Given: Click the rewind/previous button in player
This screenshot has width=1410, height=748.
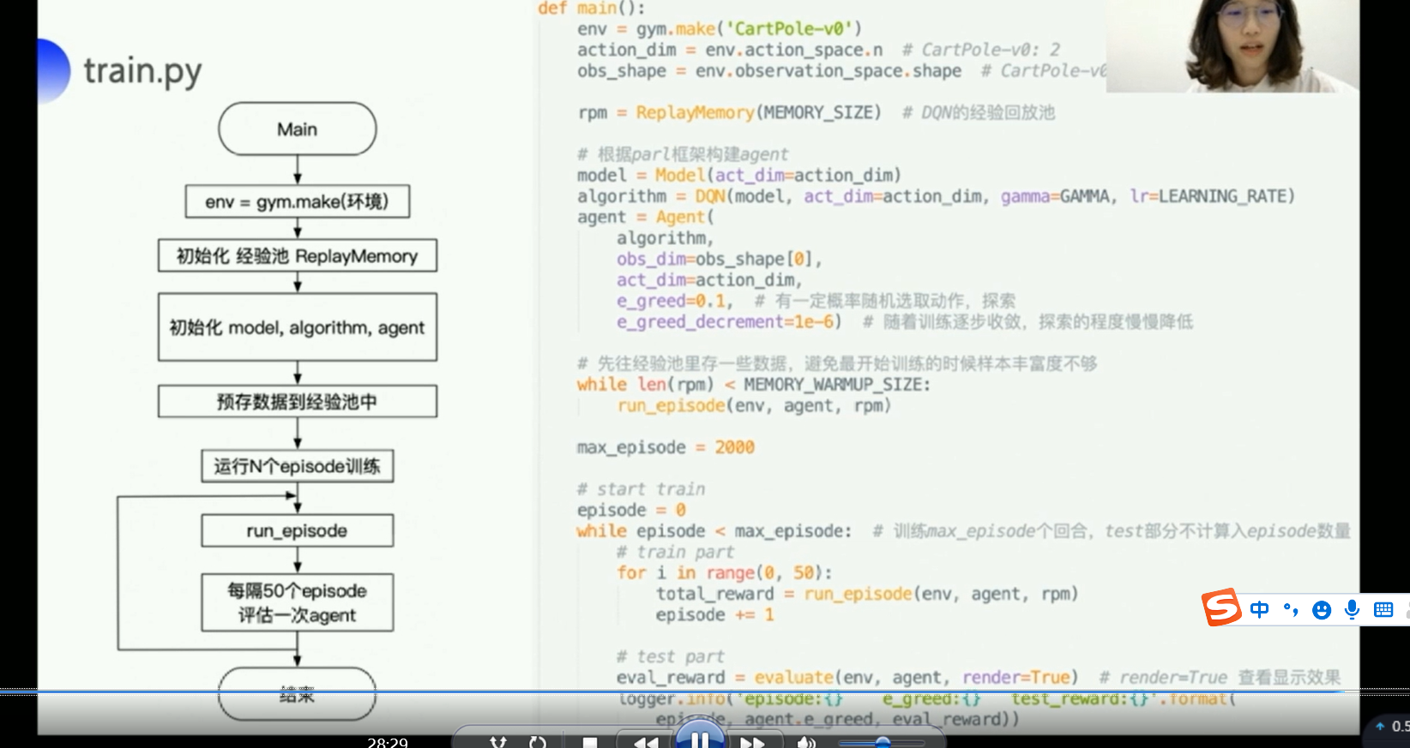Looking at the screenshot, I should click(646, 742).
